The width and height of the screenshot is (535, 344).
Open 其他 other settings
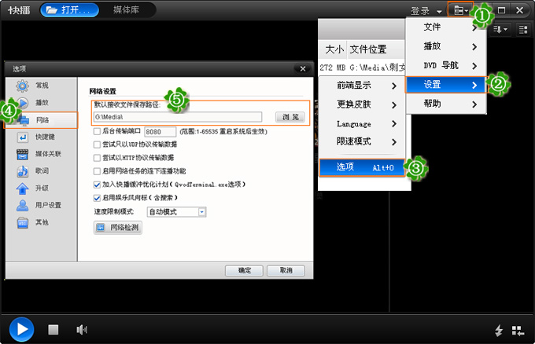41,222
